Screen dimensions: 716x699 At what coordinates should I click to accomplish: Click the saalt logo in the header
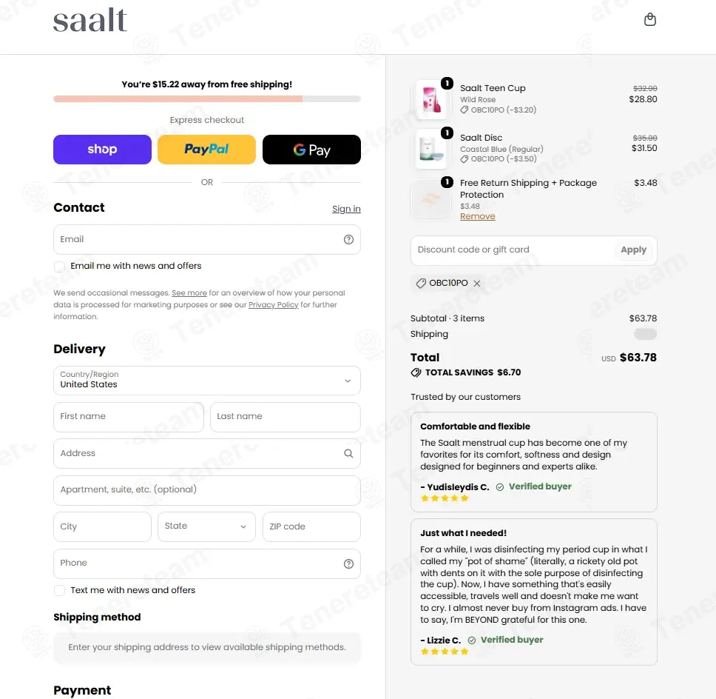(x=90, y=20)
